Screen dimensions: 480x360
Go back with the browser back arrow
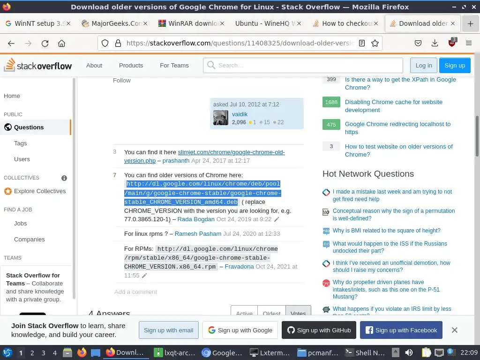pos(11,44)
